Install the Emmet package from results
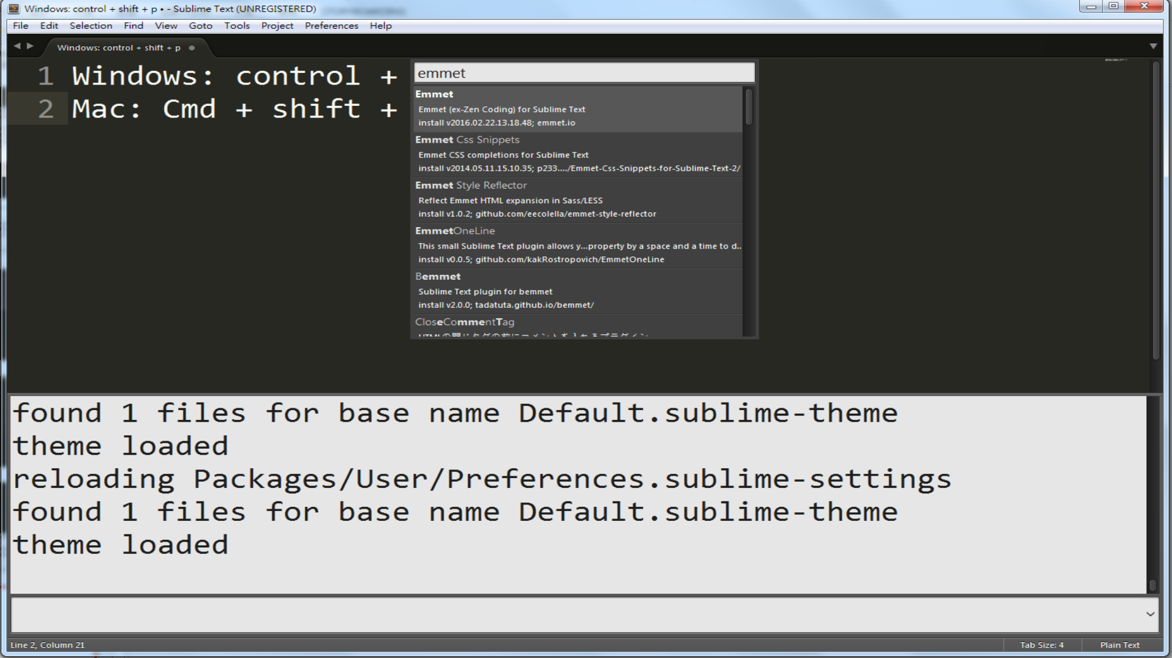The height and width of the screenshot is (658, 1172). tap(578, 108)
